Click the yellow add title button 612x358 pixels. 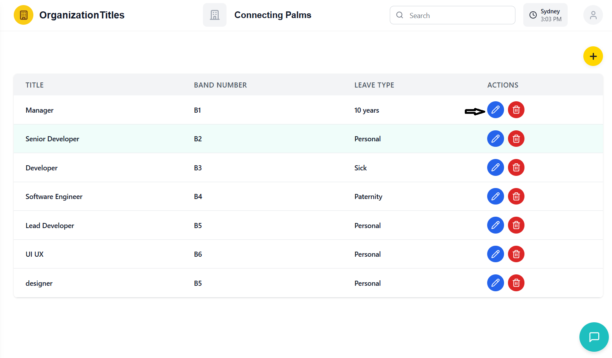pos(593,57)
